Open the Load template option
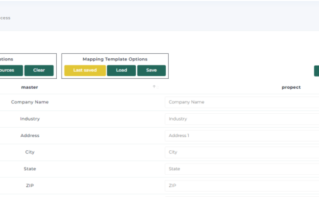 coord(121,71)
